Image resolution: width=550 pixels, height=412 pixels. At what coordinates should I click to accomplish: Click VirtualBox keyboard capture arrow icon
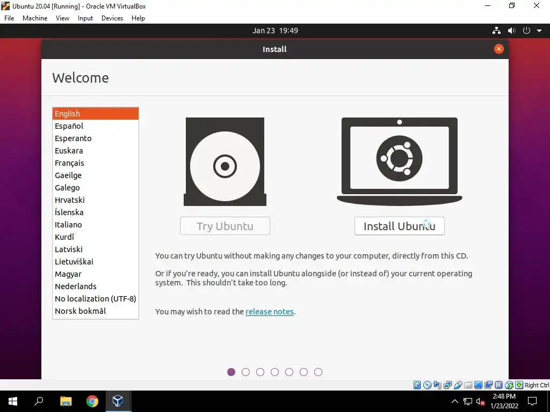(x=519, y=385)
